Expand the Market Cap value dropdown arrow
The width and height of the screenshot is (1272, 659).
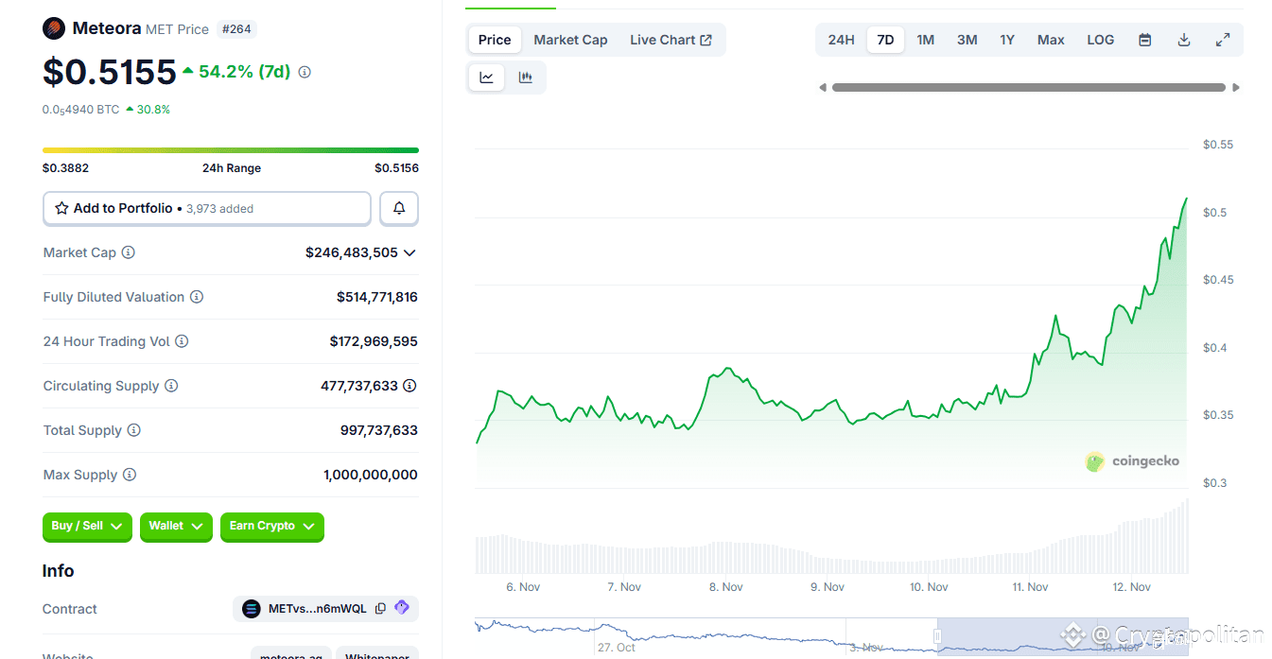(x=409, y=252)
